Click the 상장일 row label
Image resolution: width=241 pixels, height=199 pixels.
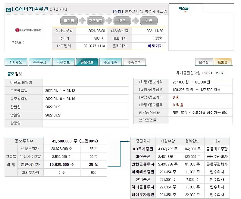15,123
